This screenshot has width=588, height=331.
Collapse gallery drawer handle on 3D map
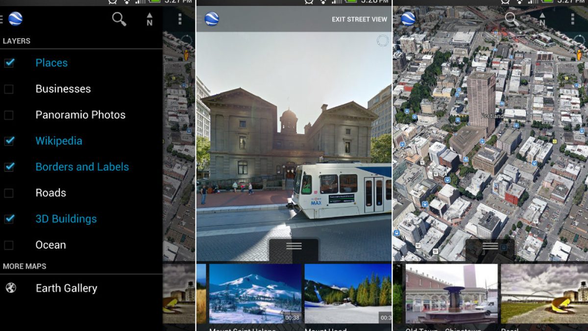click(490, 246)
